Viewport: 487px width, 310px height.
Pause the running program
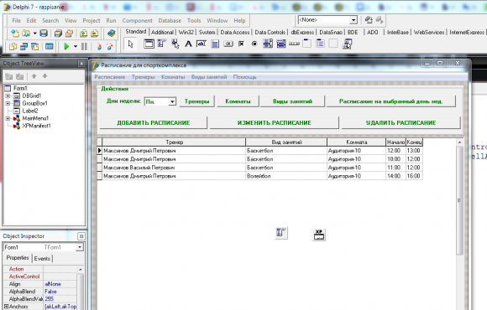click(x=84, y=47)
